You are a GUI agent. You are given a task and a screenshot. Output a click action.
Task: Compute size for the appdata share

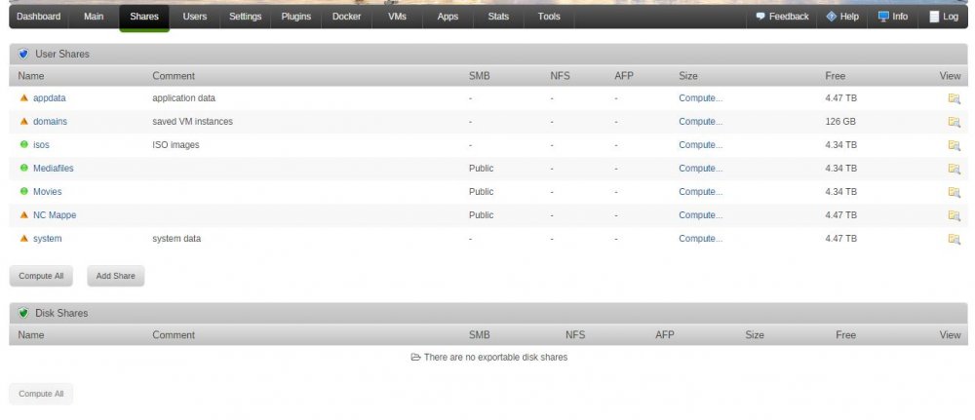(x=701, y=98)
